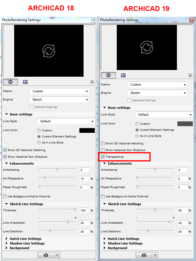
Task: Click Thickness slider handle in ARCHICAD 19
Action: pyautogui.click(x=156, y=209)
